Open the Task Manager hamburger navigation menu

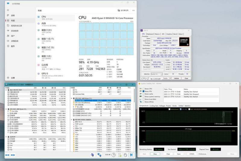tap(8, 10)
